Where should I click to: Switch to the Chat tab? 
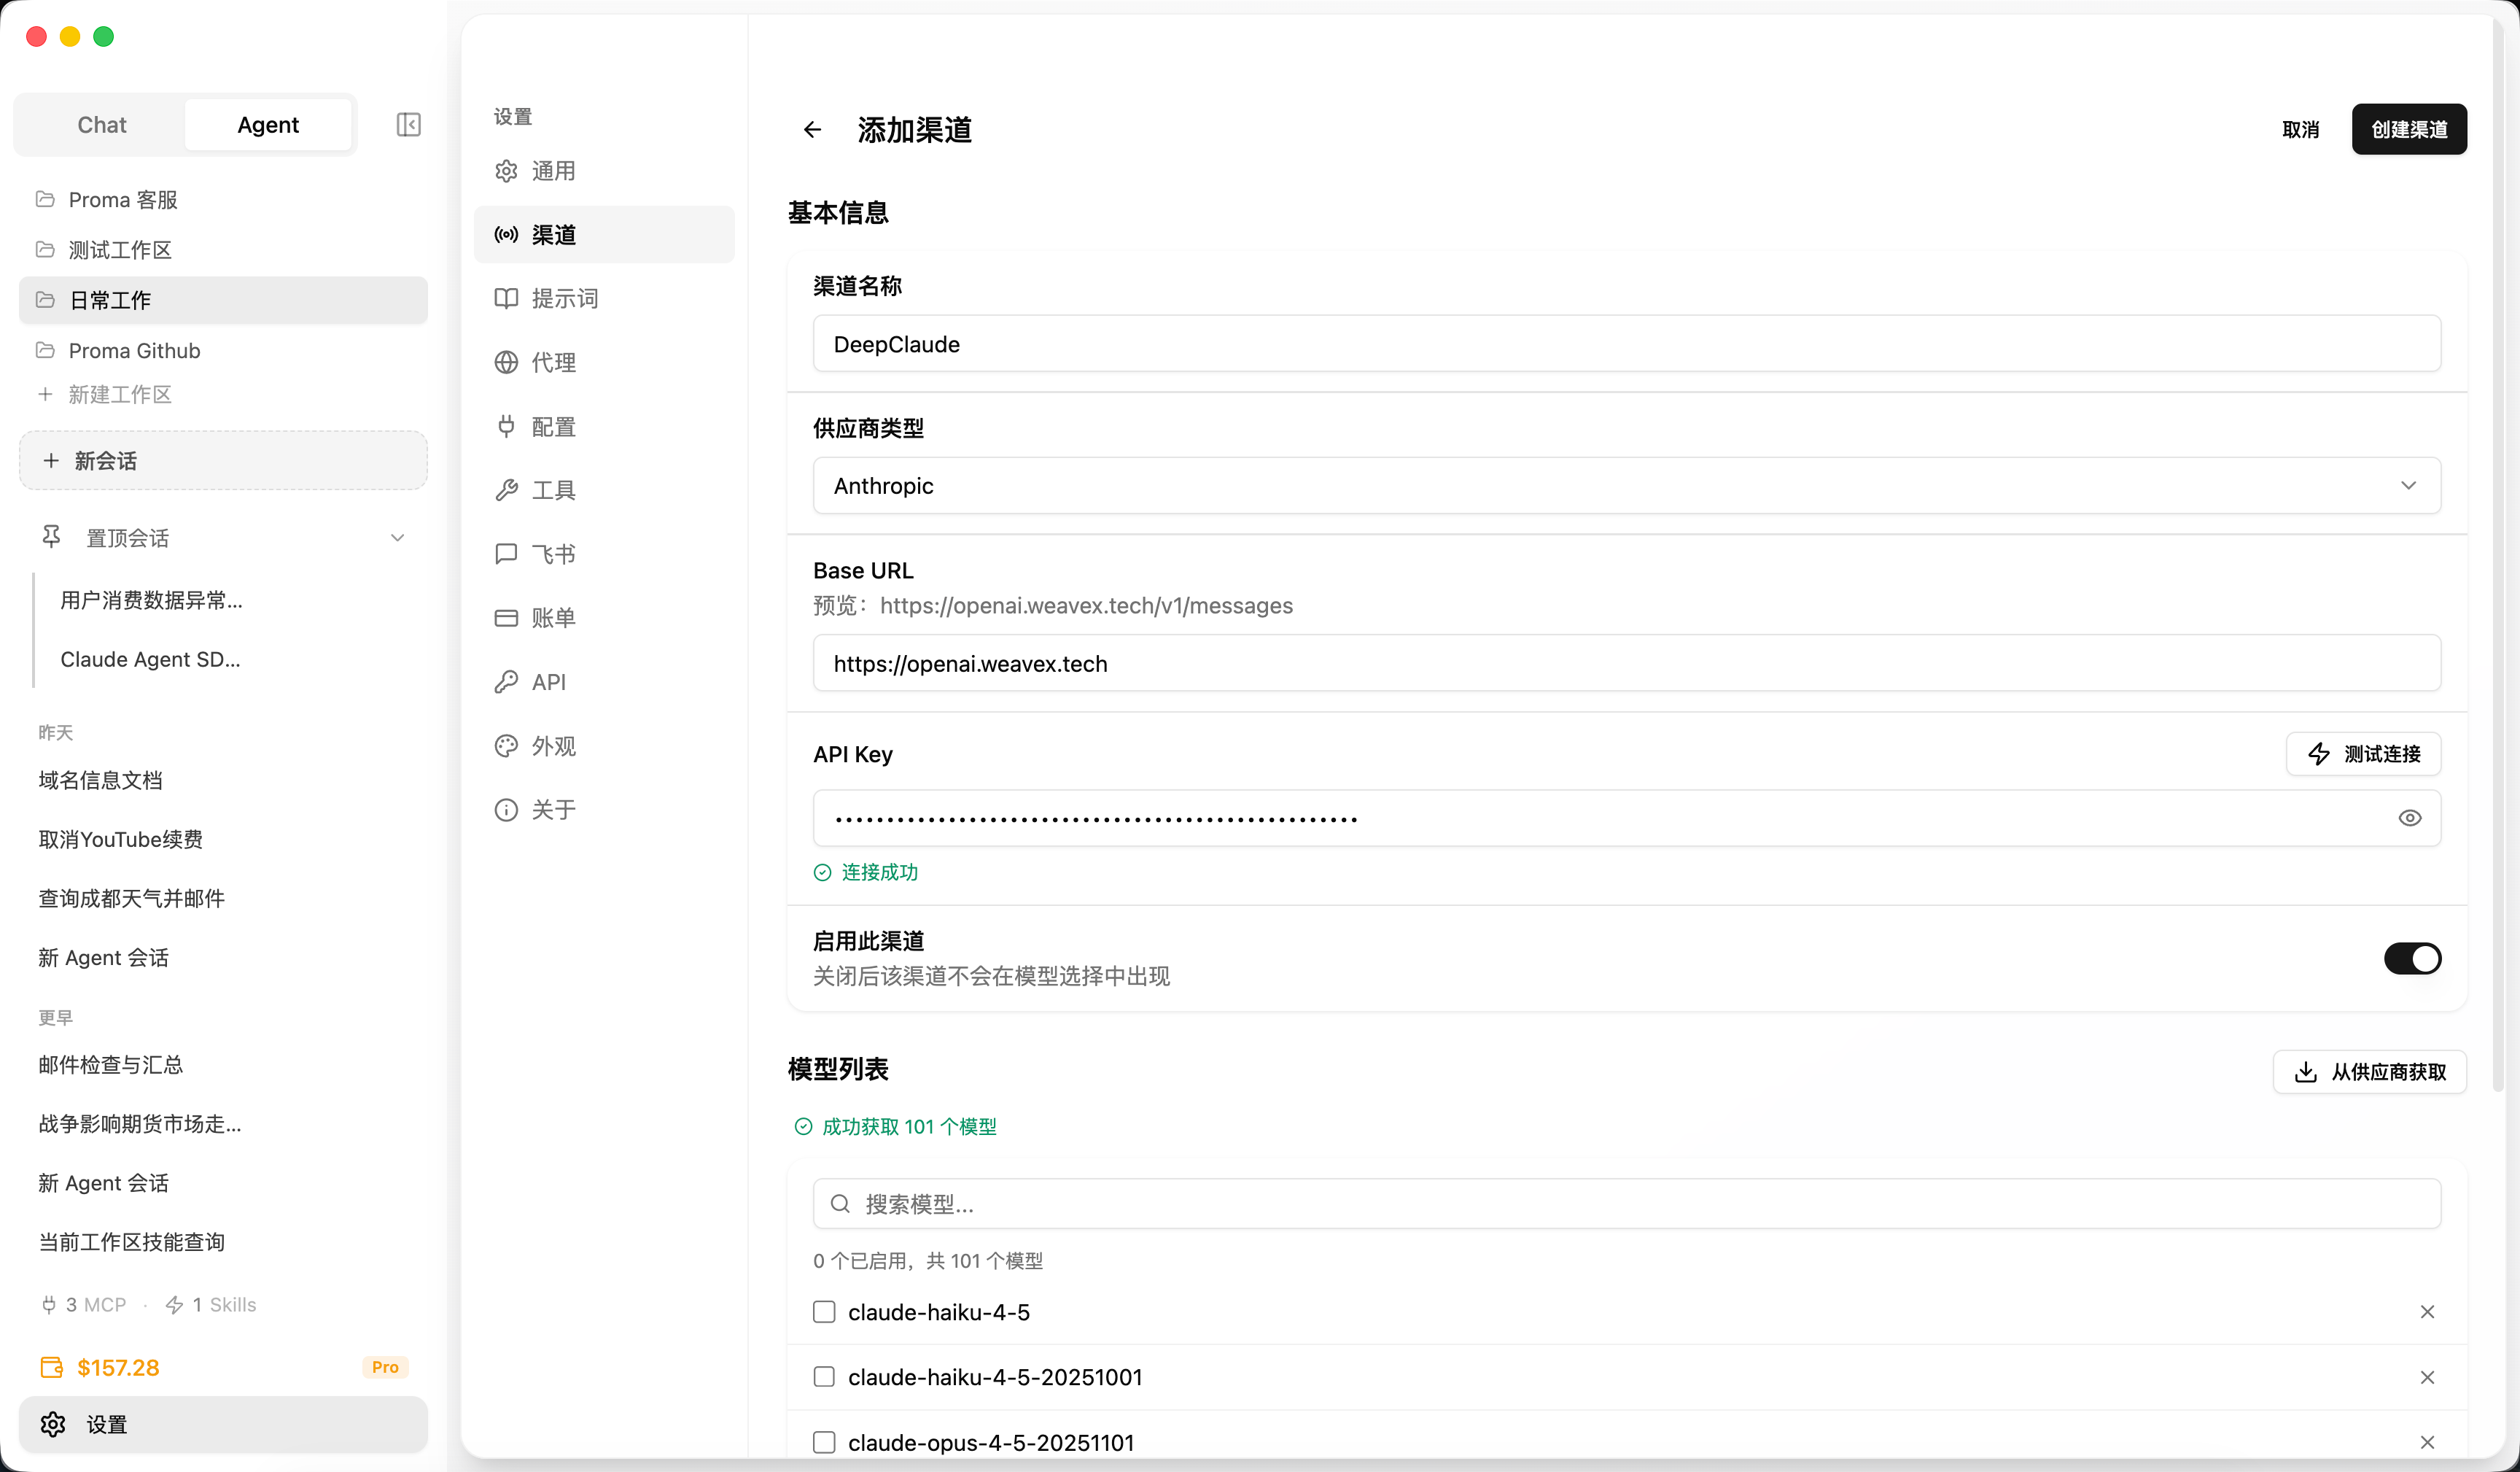(102, 125)
